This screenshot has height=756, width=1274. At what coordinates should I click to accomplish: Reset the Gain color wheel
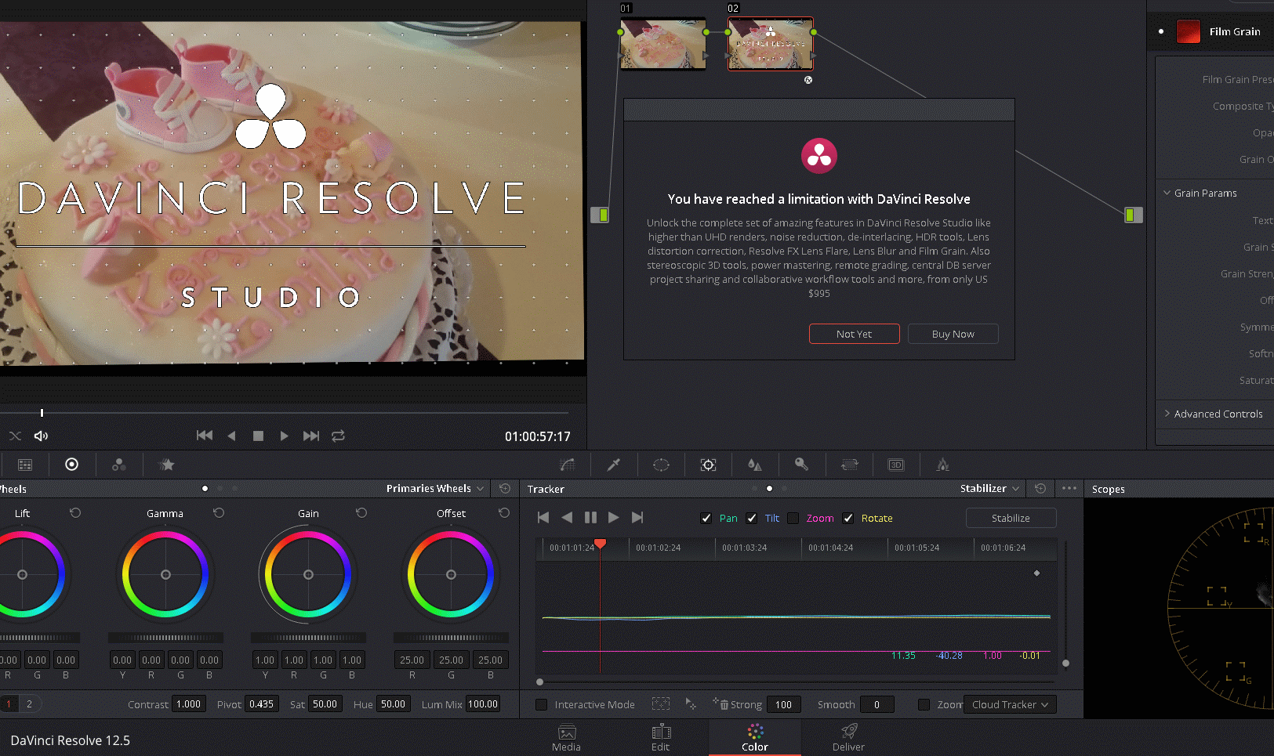click(361, 512)
